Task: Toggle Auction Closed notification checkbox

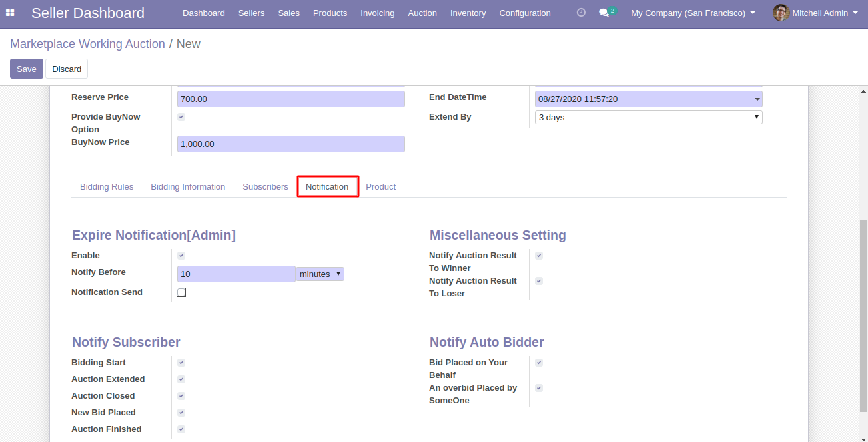Action: (181, 396)
